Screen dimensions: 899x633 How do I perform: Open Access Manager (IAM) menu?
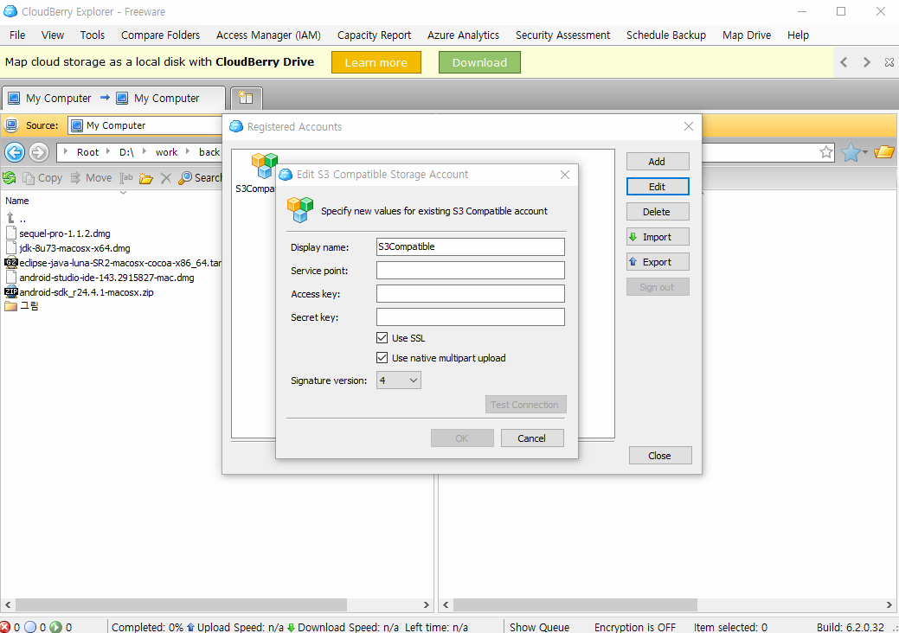point(268,35)
